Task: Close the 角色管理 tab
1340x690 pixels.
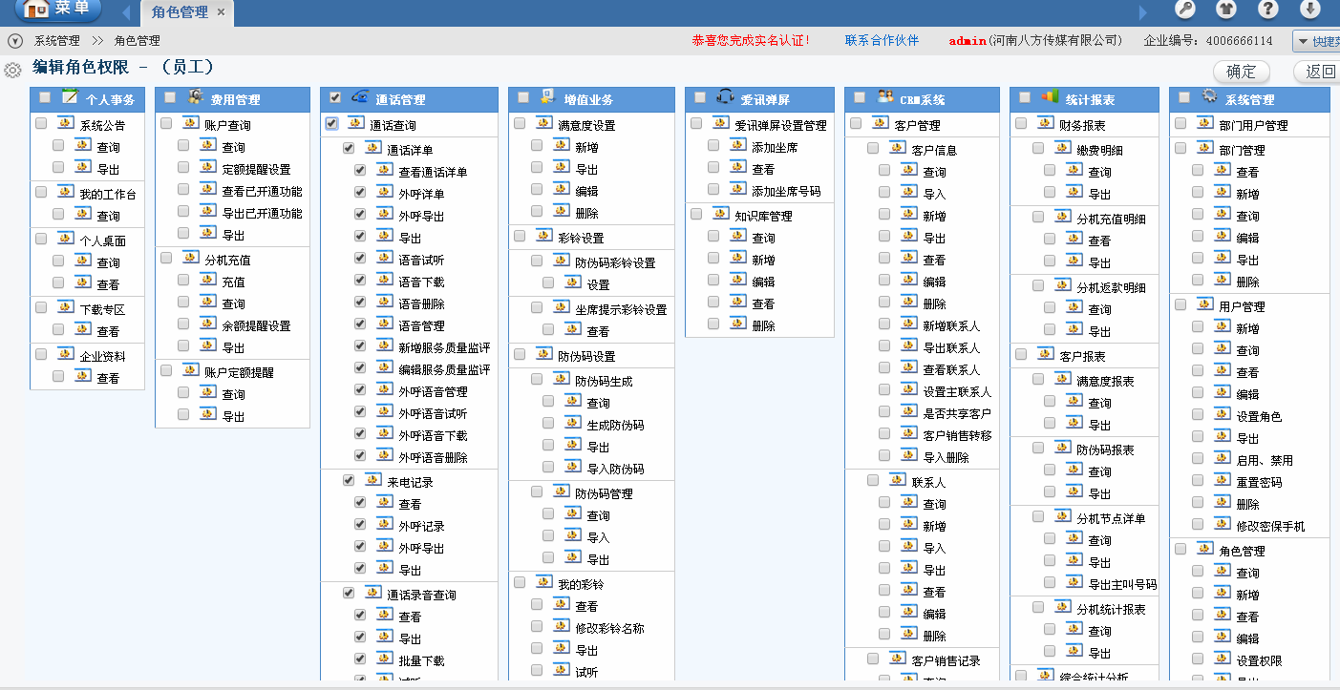Action: tap(222, 12)
